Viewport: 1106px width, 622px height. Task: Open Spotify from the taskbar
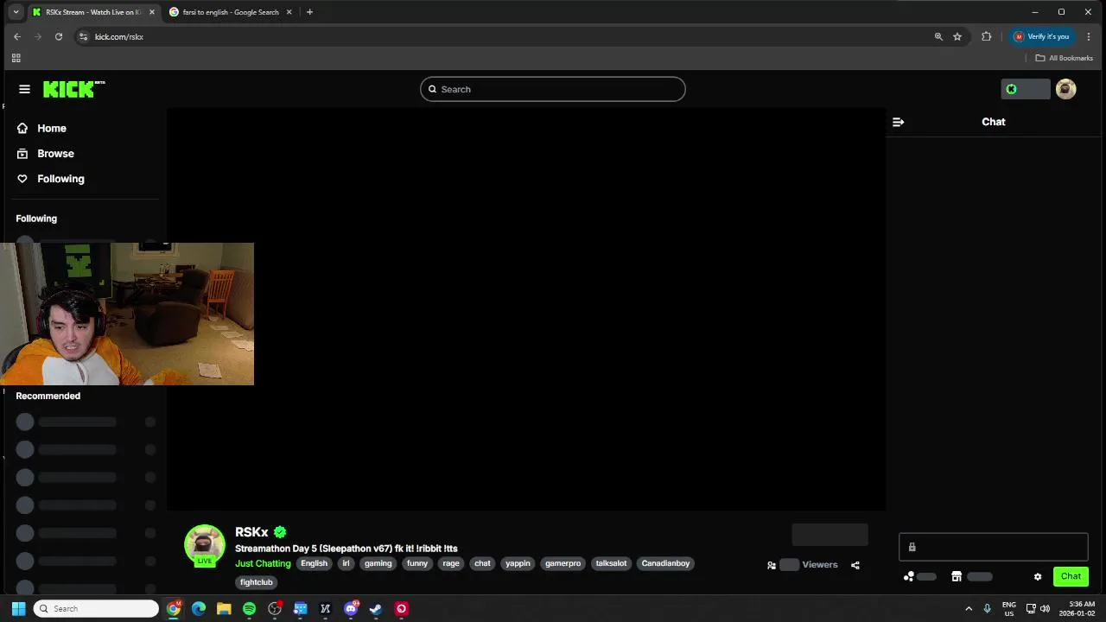(x=249, y=609)
